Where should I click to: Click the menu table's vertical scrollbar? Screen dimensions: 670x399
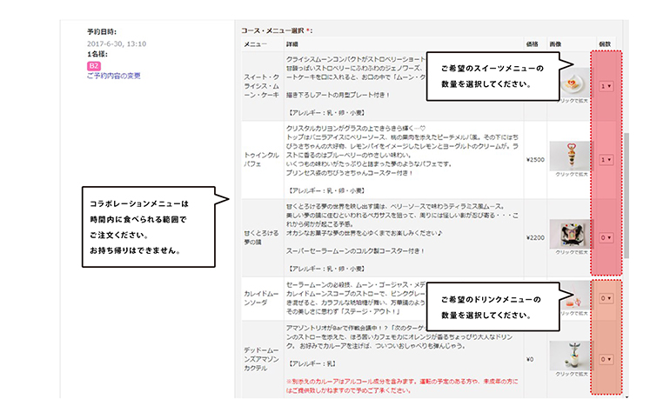click(x=624, y=191)
